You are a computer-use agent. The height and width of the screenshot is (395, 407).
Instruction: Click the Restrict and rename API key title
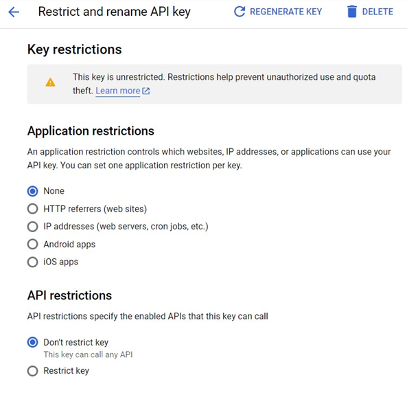tap(114, 12)
